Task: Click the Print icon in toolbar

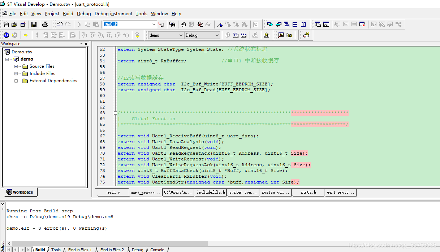Action: tap(45, 25)
